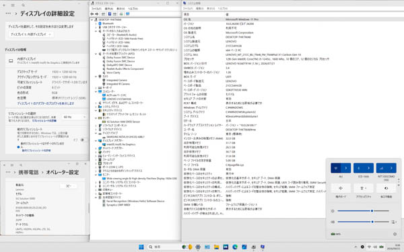Collapse the カメラ node in Device Manager
The image size is (404, 252).
coord(96,77)
